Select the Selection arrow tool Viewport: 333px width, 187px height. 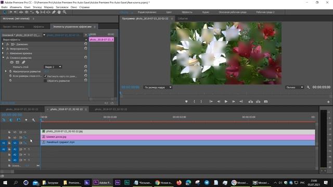click(5, 12)
